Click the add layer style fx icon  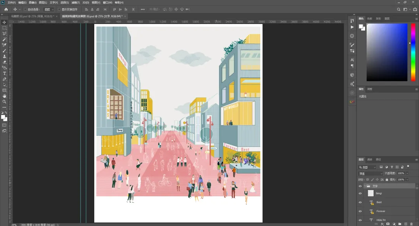(x=382, y=224)
